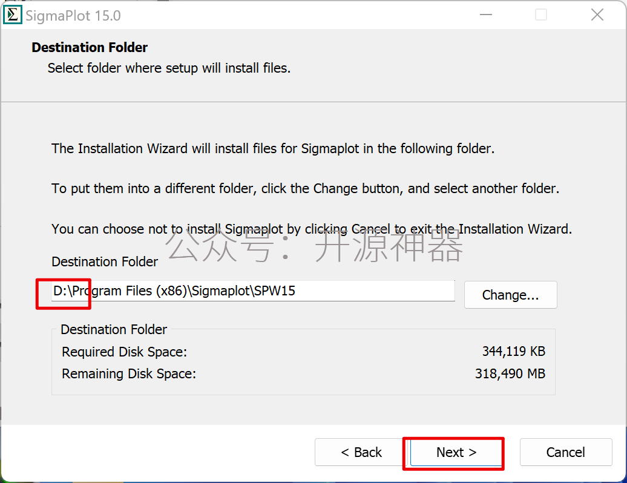Viewport: 627px width, 483px height.
Task: Select the 318,490 MB remaining space value
Action: tap(510, 373)
